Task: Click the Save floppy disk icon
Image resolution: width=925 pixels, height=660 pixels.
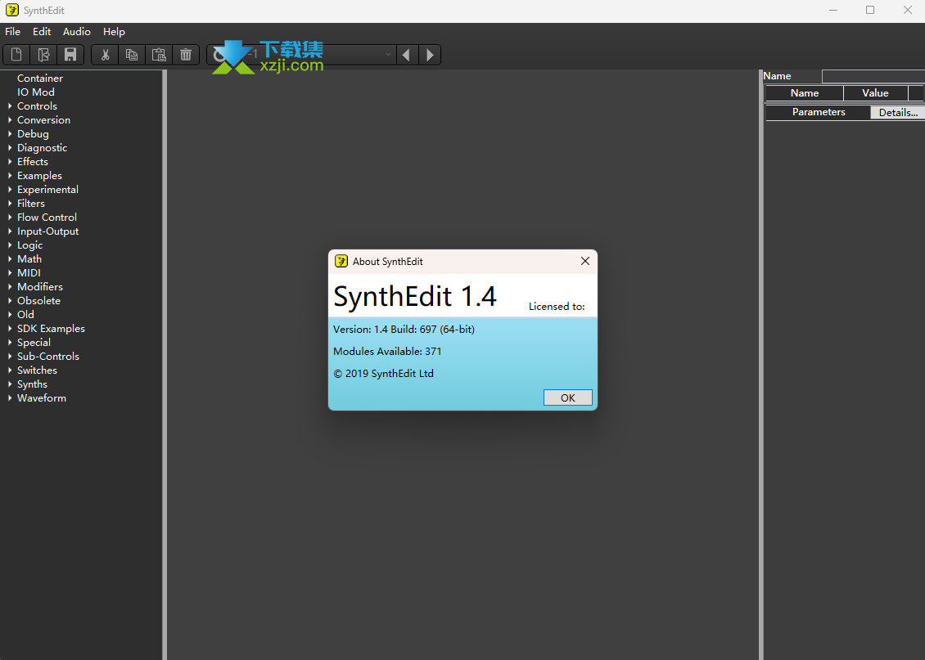Action: [70, 55]
